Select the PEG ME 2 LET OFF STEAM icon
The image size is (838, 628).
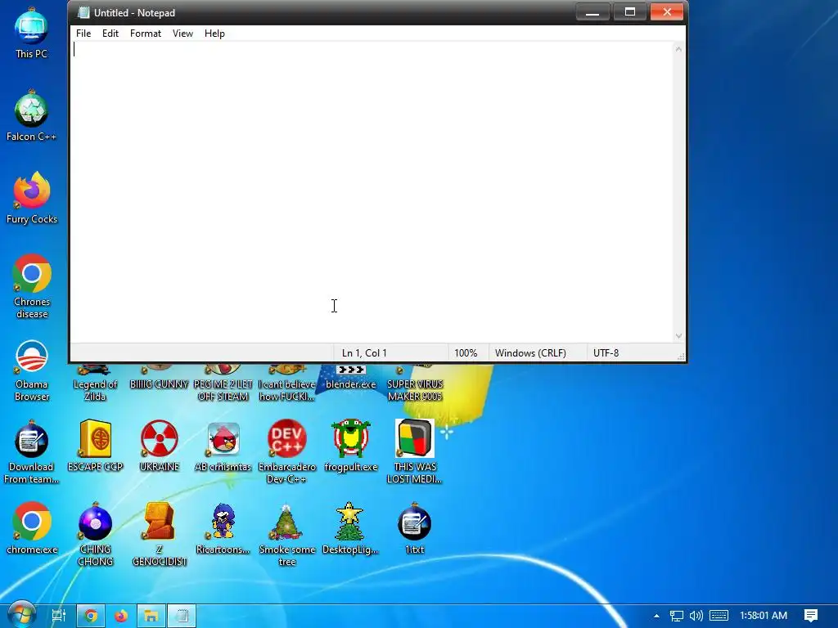tap(223, 384)
